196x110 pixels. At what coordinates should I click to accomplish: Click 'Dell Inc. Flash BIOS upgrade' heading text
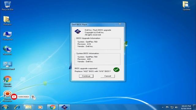click(98, 30)
